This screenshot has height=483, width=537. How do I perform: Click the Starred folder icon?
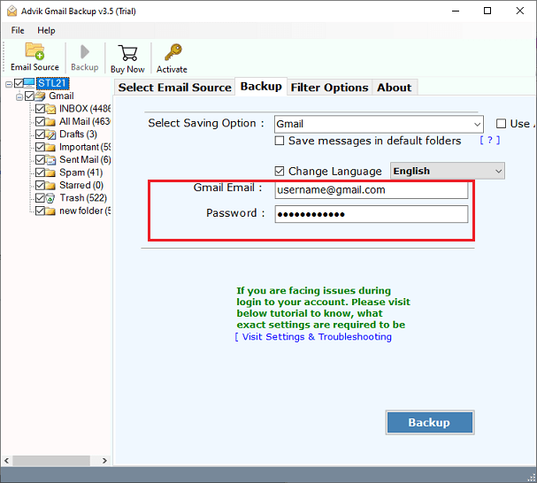point(50,185)
